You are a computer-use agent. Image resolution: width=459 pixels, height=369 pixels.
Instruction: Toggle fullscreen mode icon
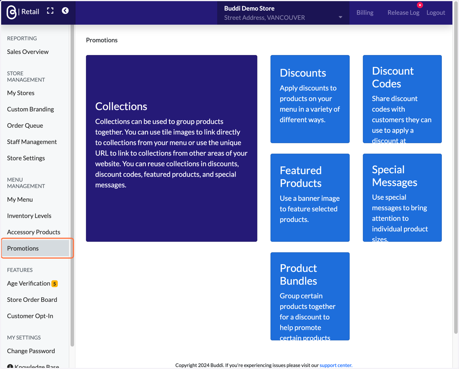pyautogui.click(x=50, y=11)
